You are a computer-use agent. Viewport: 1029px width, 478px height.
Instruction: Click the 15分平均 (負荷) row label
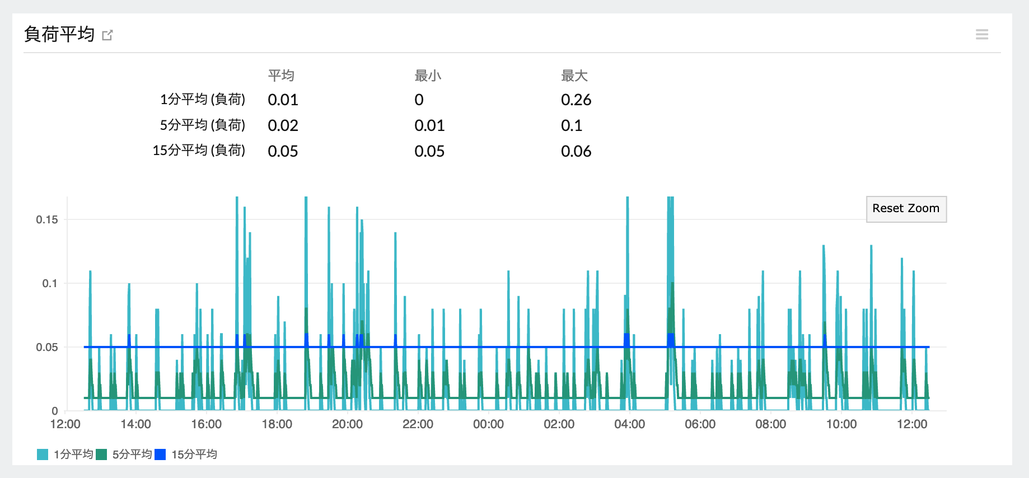[x=199, y=151]
